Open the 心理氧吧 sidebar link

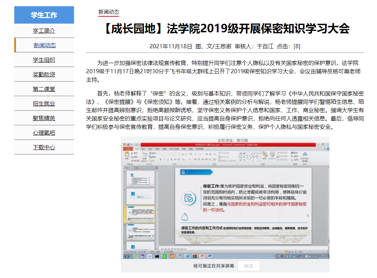pos(44,133)
